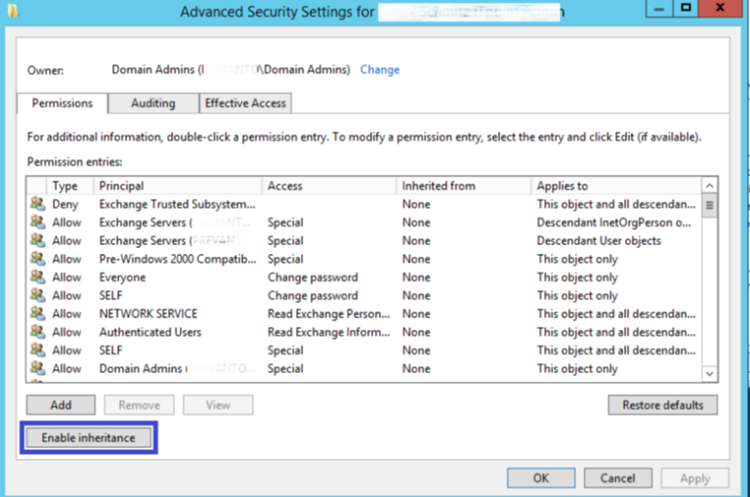
Task: Click the permission list scrollbar thumb
Action: (x=710, y=205)
